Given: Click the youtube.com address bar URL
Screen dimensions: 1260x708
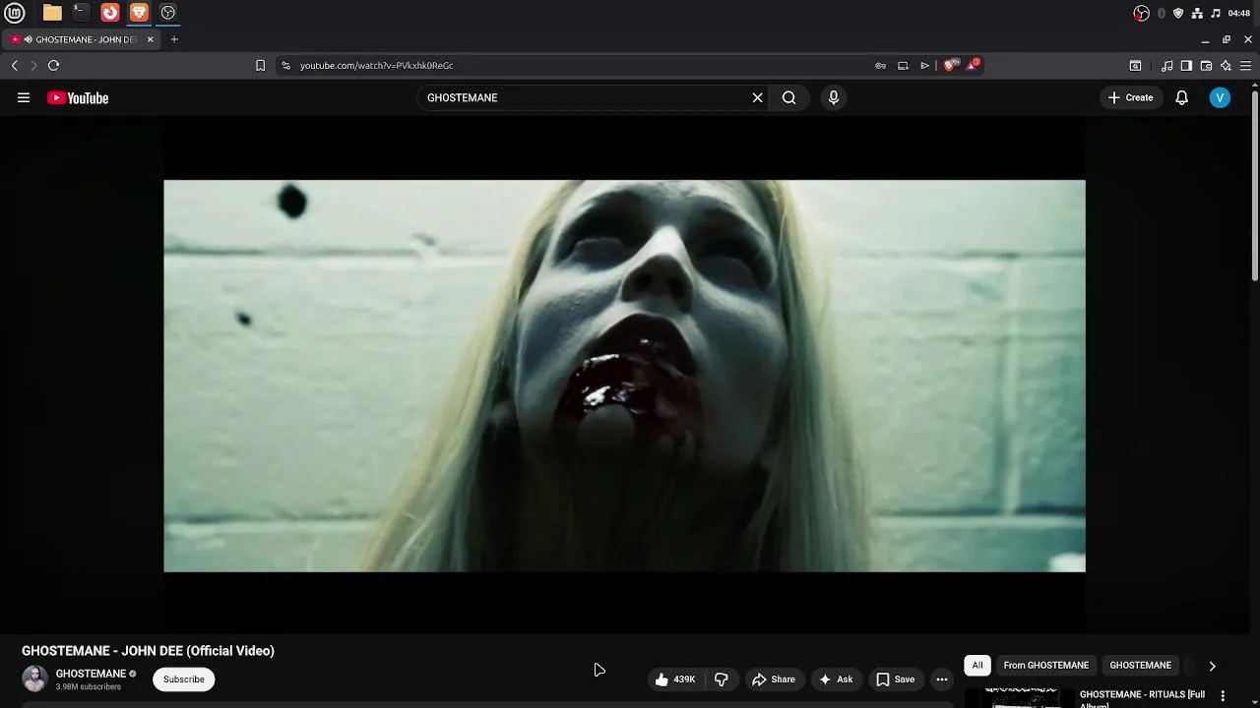Looking at the screenshot, I should pos(376,65).
